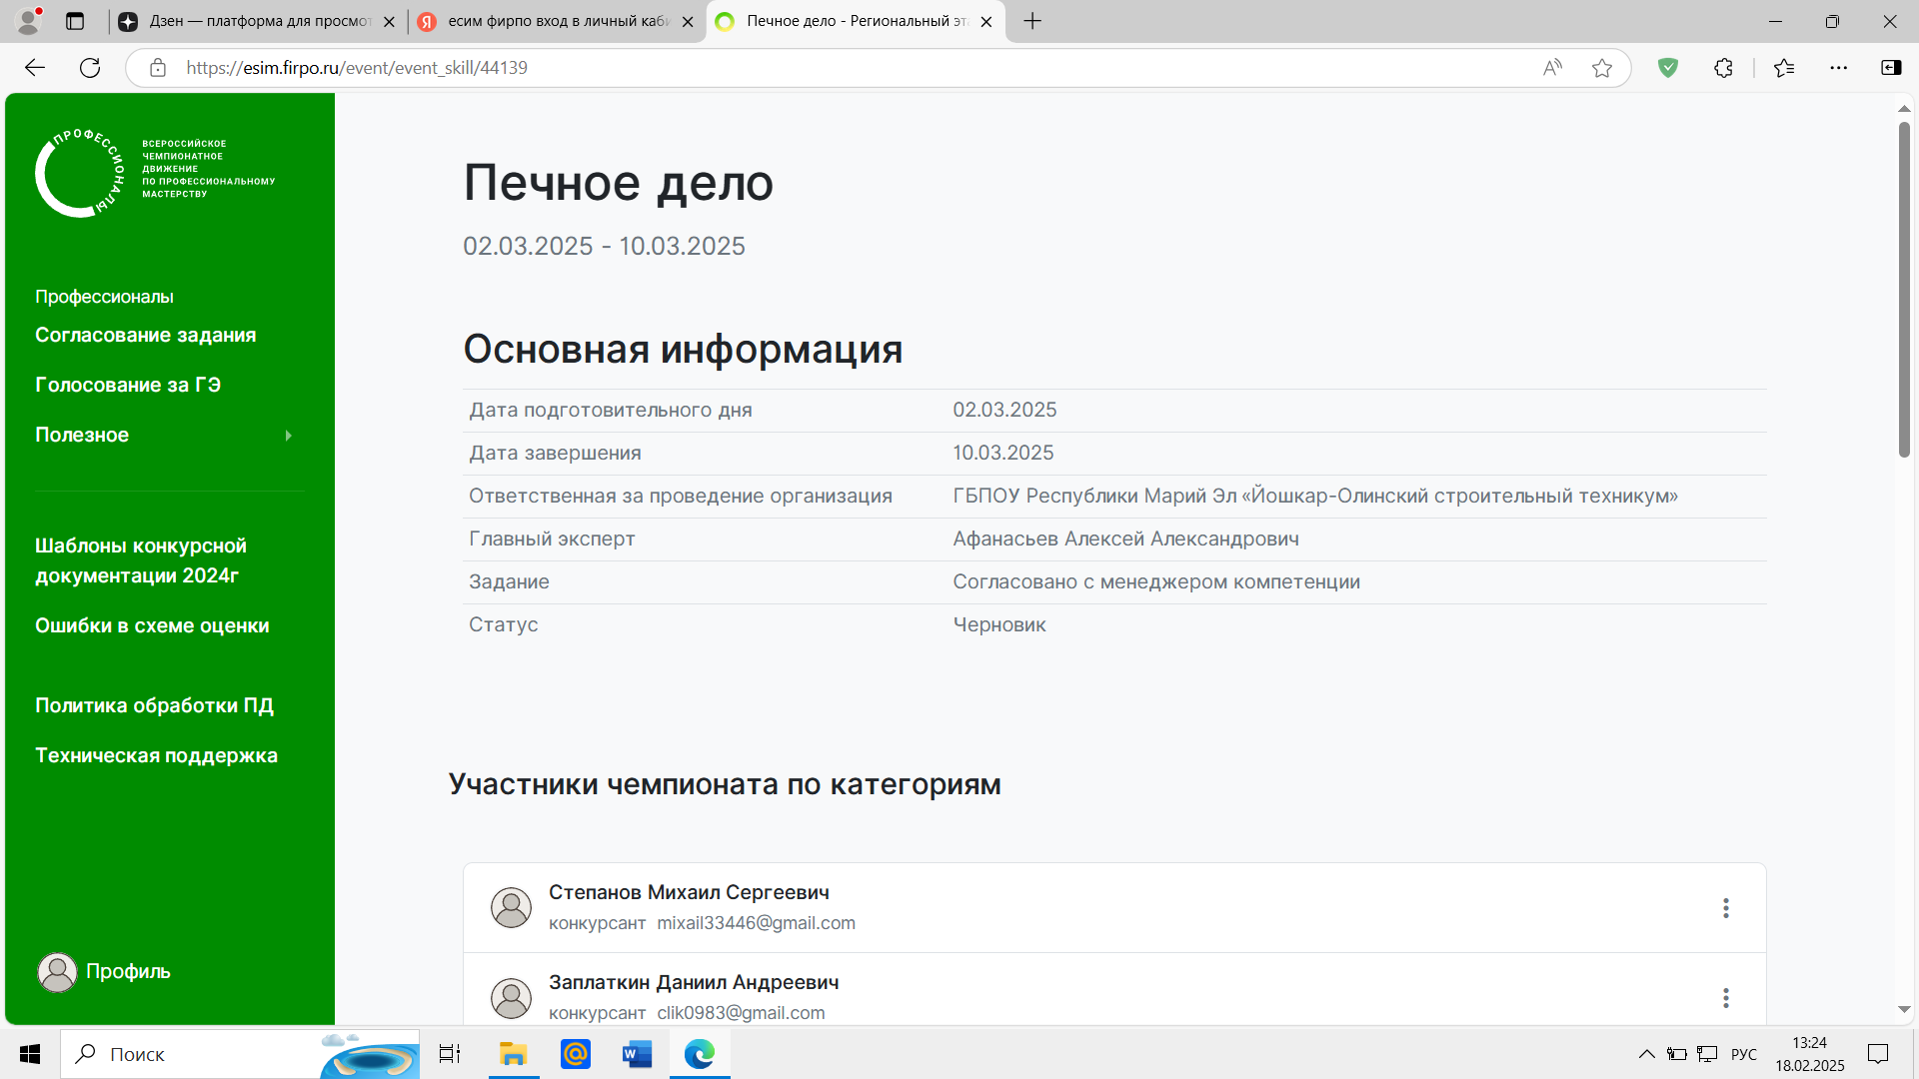The image size is (1919, 1079).
Task: Open Техническая поддержка link
Action: click(156, 755)
